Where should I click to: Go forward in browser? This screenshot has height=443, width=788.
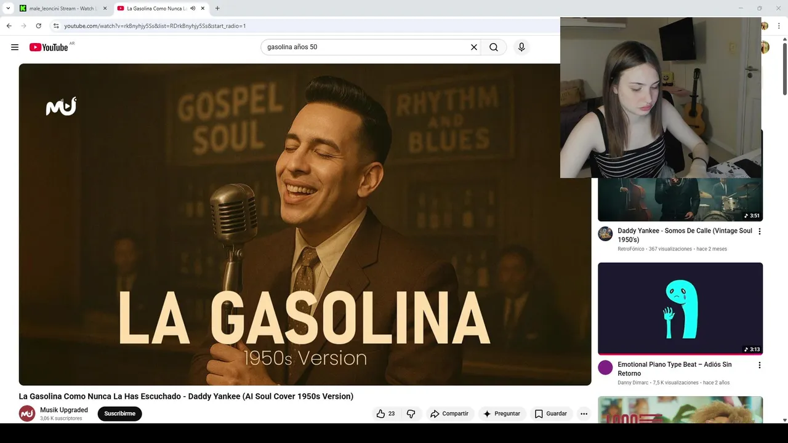(x=23, y=26)
